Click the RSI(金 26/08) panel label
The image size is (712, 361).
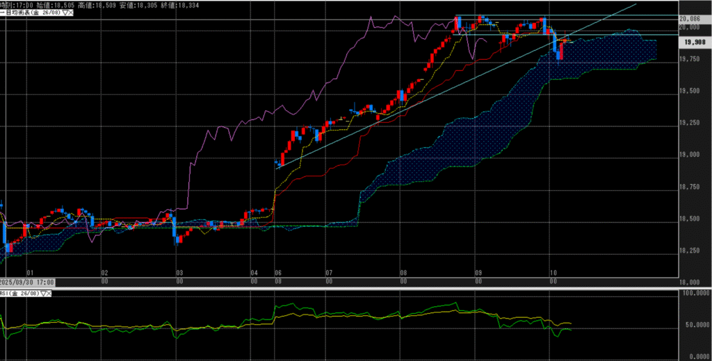[x=19, y=294]
